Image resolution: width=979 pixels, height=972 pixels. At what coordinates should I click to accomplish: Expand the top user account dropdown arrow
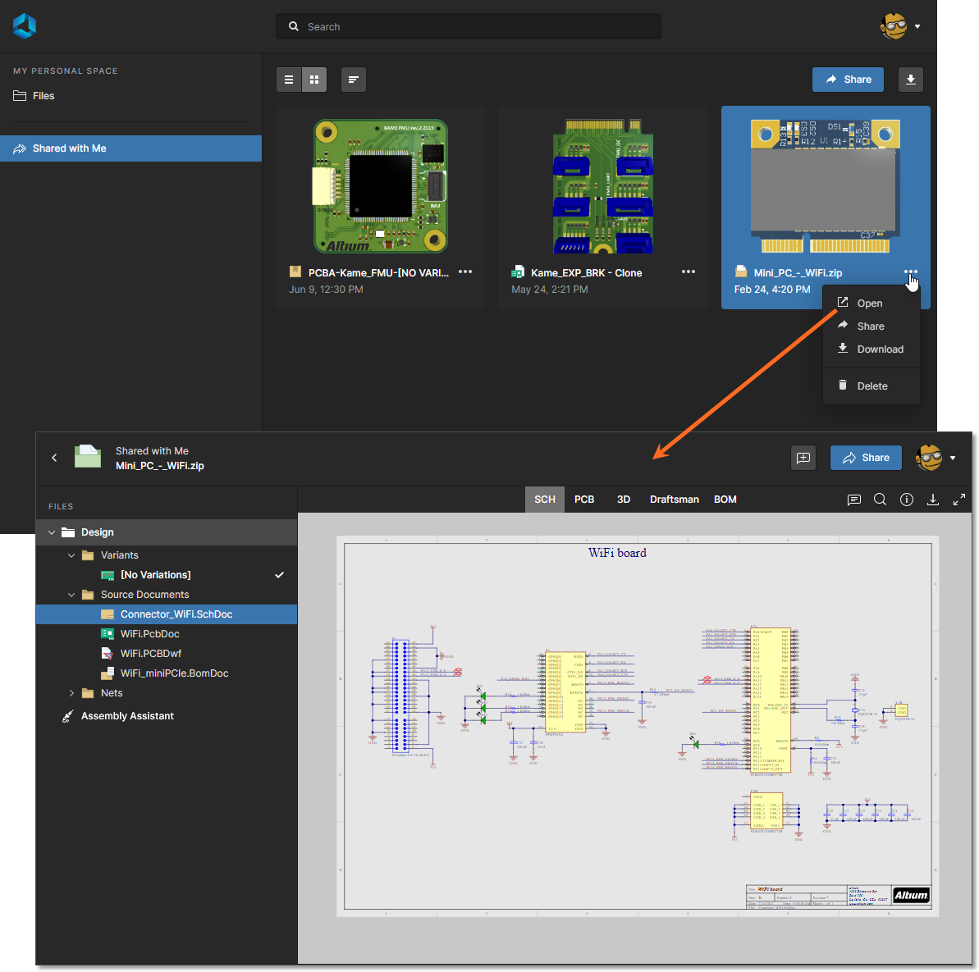pyautogui.click(x=917, y=26)
